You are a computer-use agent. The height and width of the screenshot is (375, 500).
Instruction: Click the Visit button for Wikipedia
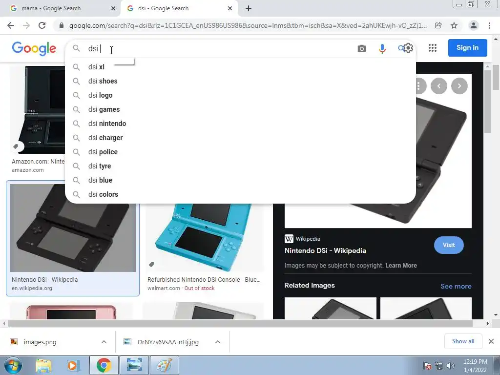pos(449,245)
